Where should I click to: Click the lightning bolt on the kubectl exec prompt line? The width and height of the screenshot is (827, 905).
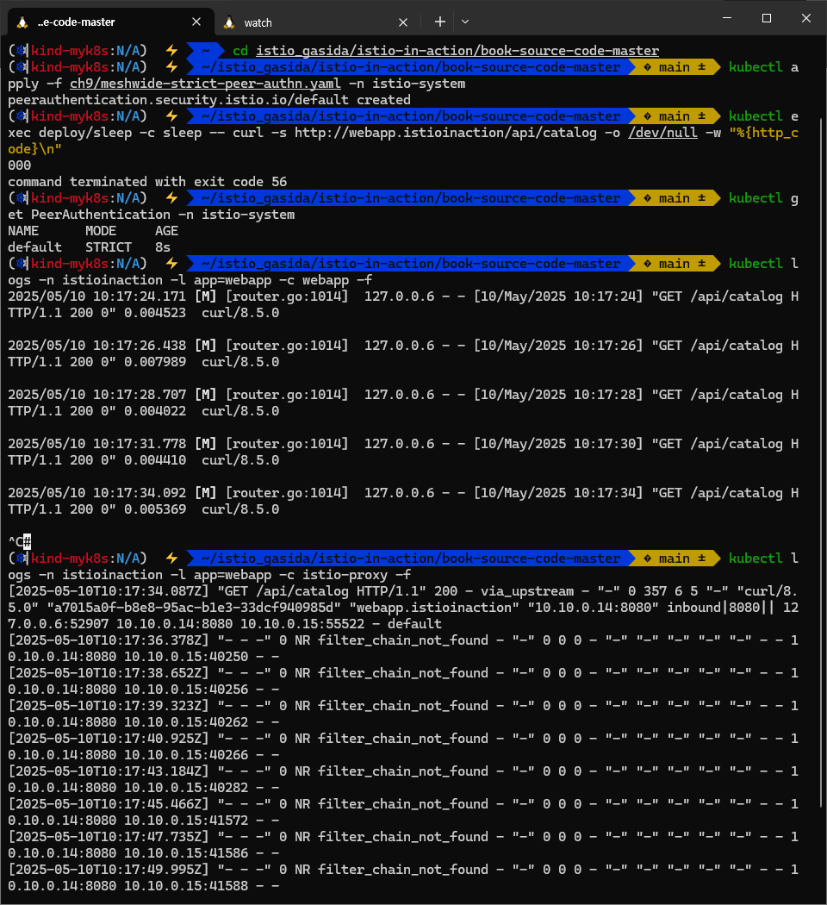tap(171, 116)
